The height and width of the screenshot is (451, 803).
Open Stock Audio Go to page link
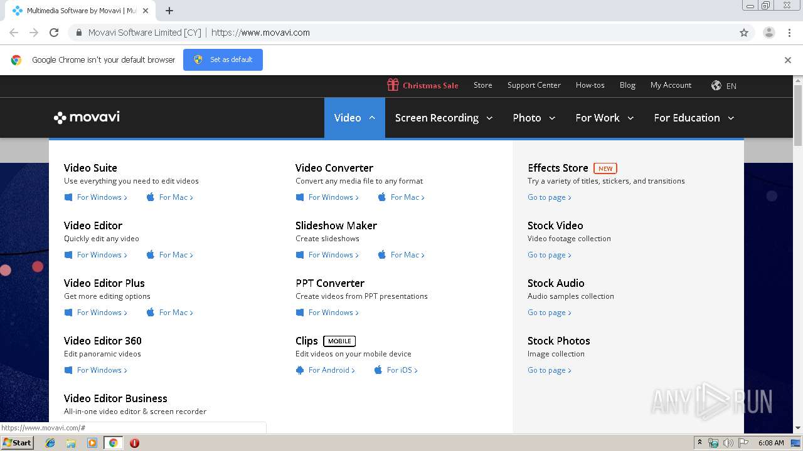pos(550,313)
